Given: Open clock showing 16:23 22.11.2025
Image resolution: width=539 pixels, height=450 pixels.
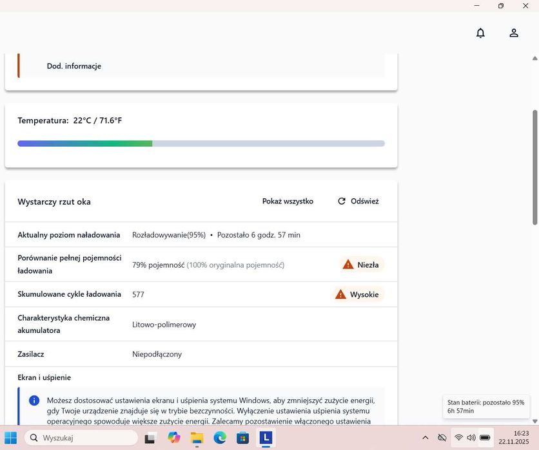Looking at the screenshot, I should click(514, 438).
